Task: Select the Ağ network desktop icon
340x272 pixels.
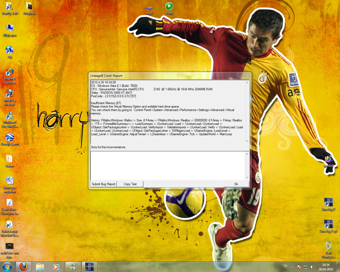Action: (x=10, y=52)
